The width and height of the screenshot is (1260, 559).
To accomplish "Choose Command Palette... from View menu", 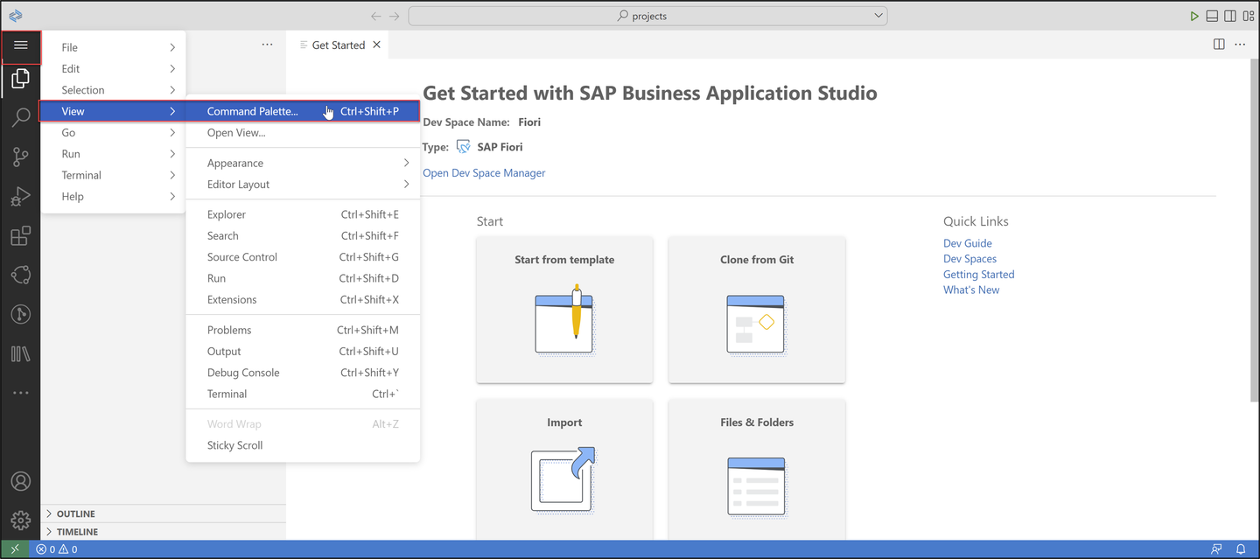I will pyautogui.click(x=303, y=111).
